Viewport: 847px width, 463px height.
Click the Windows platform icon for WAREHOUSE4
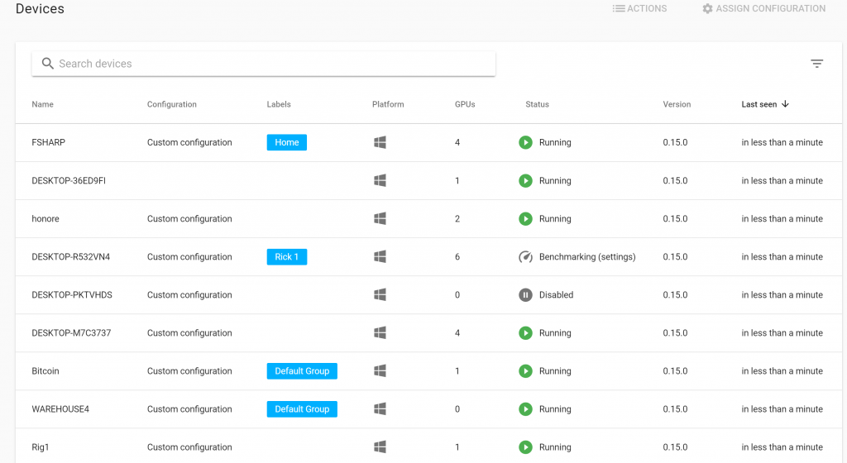[x=380, y=409]
